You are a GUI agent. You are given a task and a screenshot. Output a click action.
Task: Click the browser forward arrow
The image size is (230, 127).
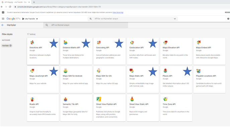tap(6, 7)
